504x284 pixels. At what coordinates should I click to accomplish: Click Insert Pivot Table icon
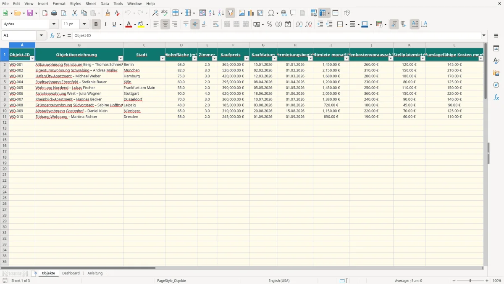(x=260, y=13)
